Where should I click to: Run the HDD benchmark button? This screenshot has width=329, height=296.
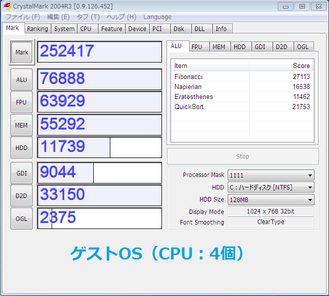[22, 147]
